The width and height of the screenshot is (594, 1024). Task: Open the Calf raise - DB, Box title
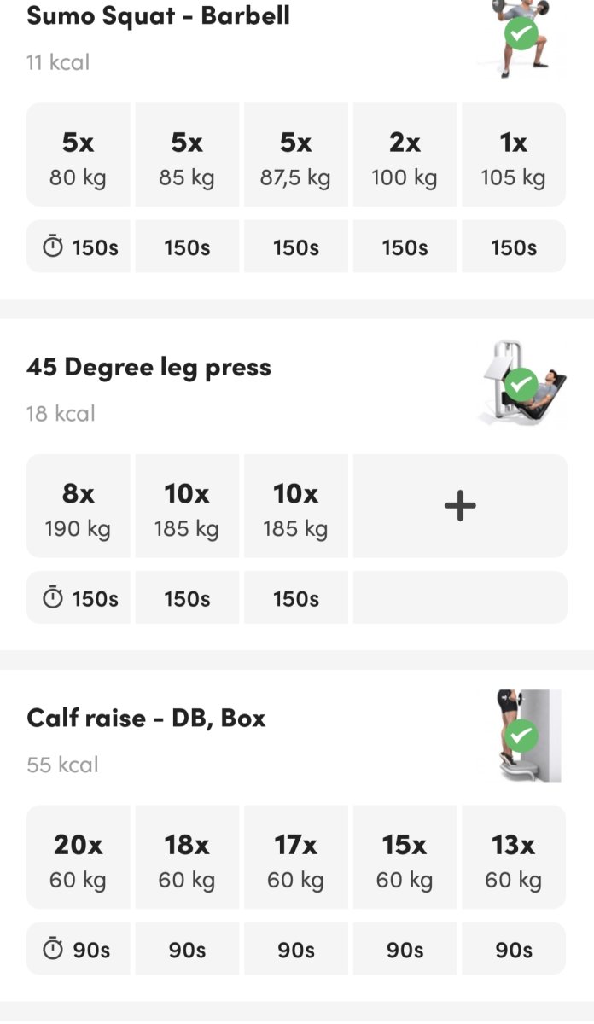[147, 719]
